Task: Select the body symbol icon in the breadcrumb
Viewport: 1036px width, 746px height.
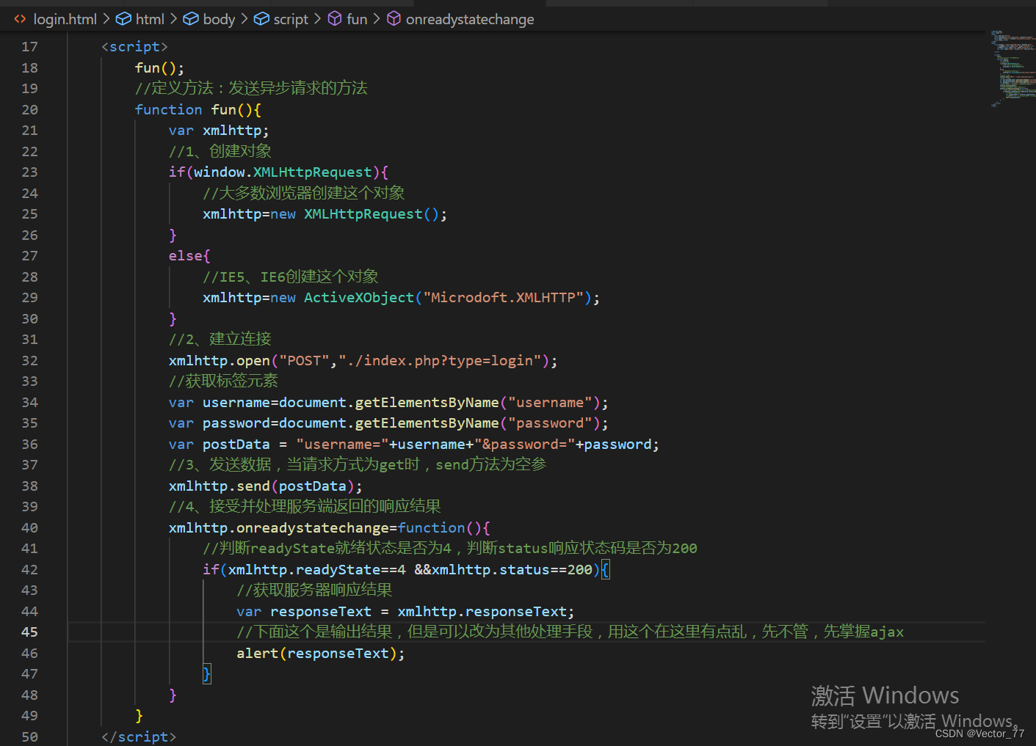Action: [x=189, y=19]
